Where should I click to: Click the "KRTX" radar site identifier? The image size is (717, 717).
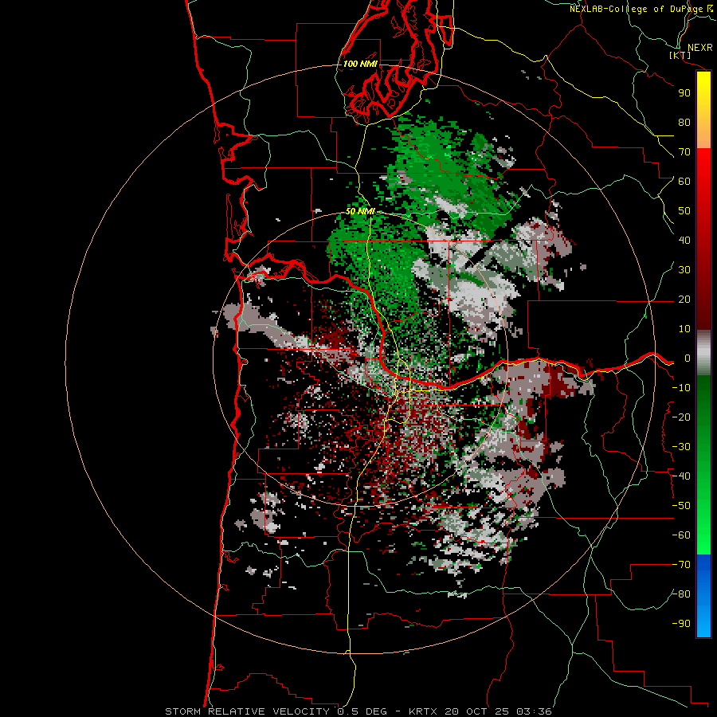pos(424,711)
